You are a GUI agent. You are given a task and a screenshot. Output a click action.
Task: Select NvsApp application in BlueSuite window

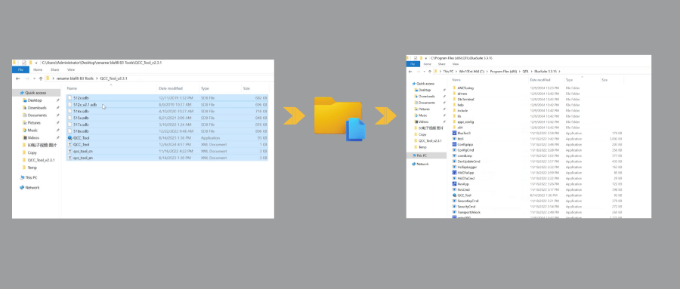(x=461, y=183)
